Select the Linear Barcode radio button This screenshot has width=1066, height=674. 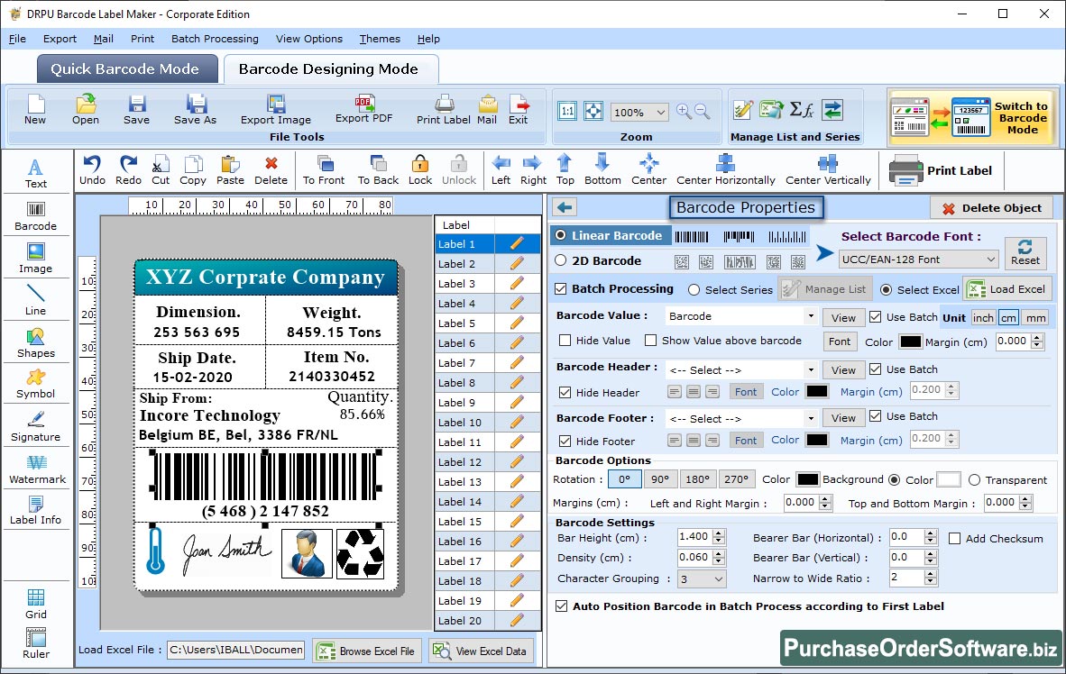click(560, 235)
